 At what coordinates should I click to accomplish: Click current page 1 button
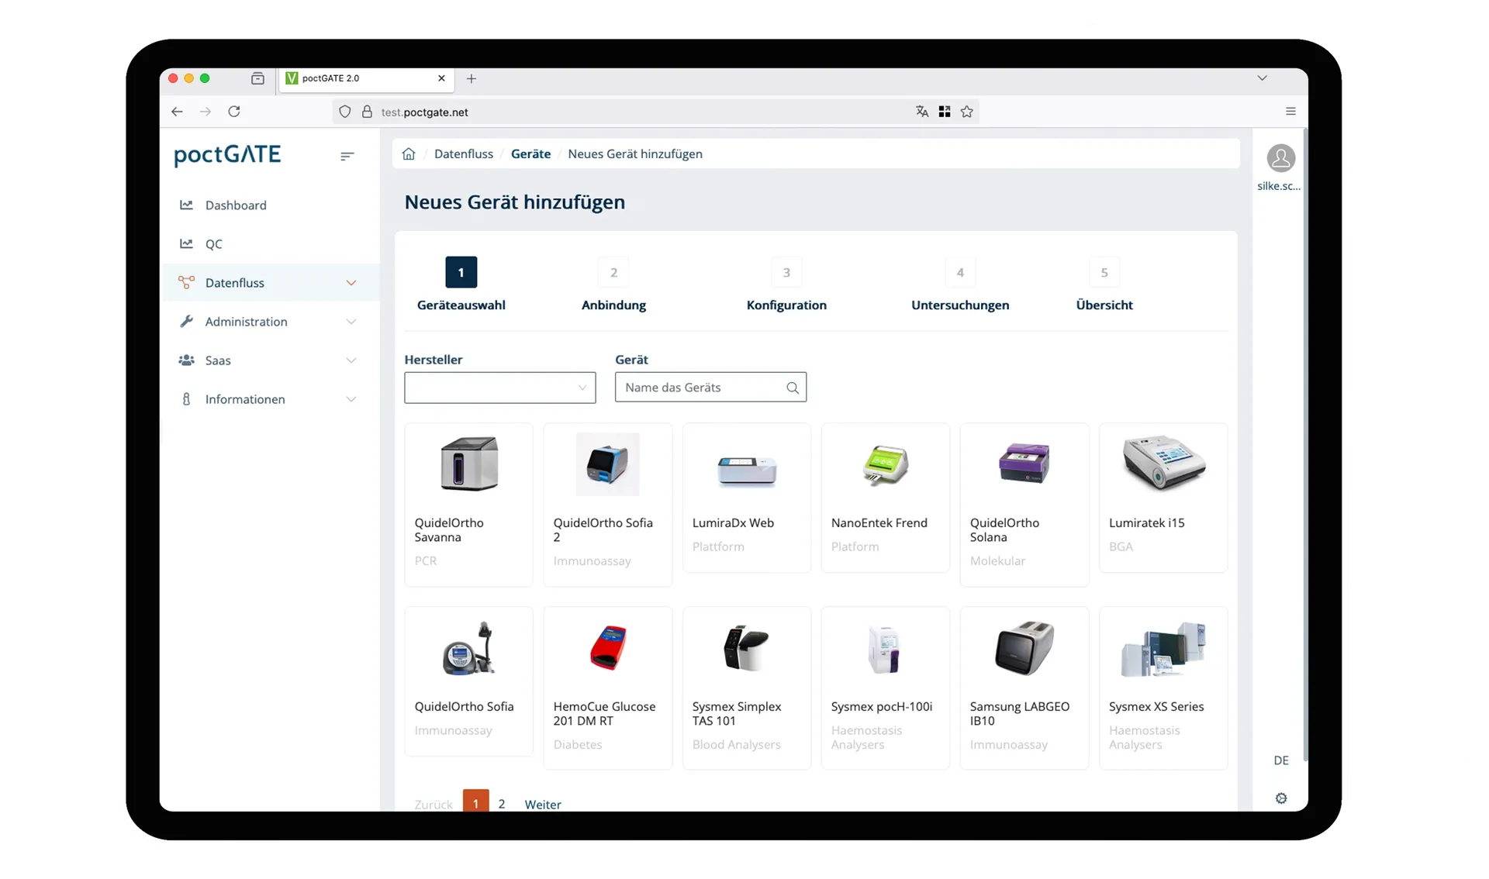click(x=475, y=801)
